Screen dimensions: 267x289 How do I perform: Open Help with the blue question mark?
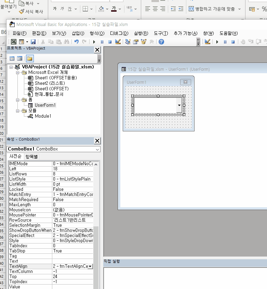click(x=161, y=42)
